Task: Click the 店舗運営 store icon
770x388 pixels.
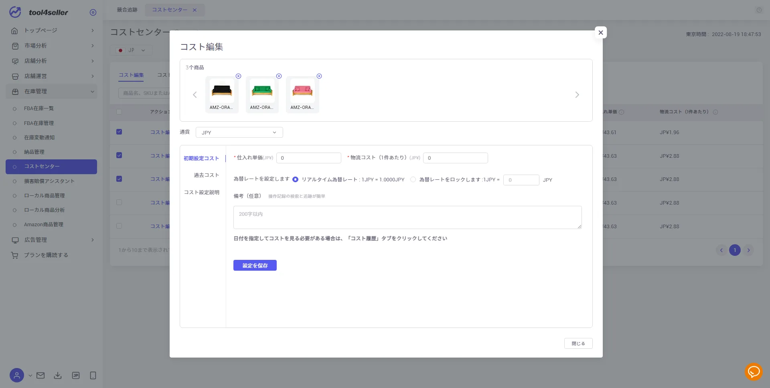Action: (x=15, y=76)
